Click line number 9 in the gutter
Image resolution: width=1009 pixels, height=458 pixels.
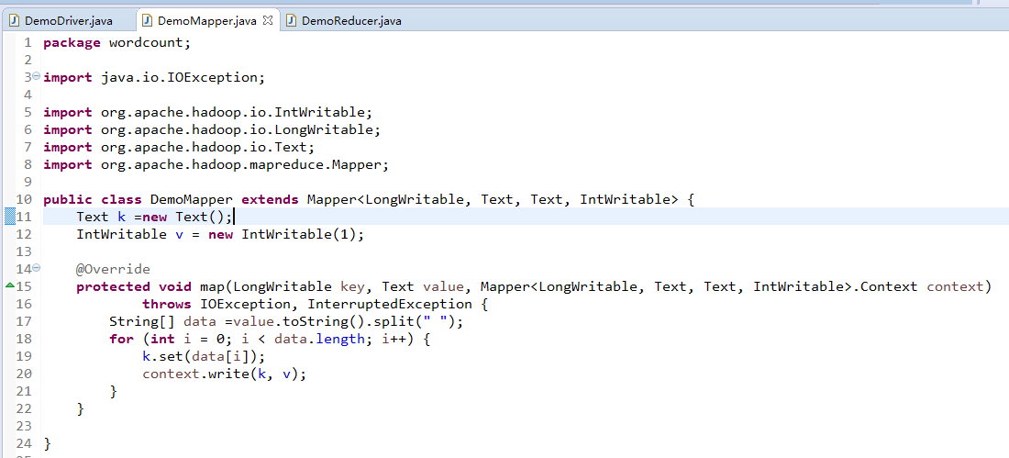point(27,183)
